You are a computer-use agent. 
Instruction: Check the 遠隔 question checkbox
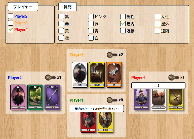click(x=157, y=31)
